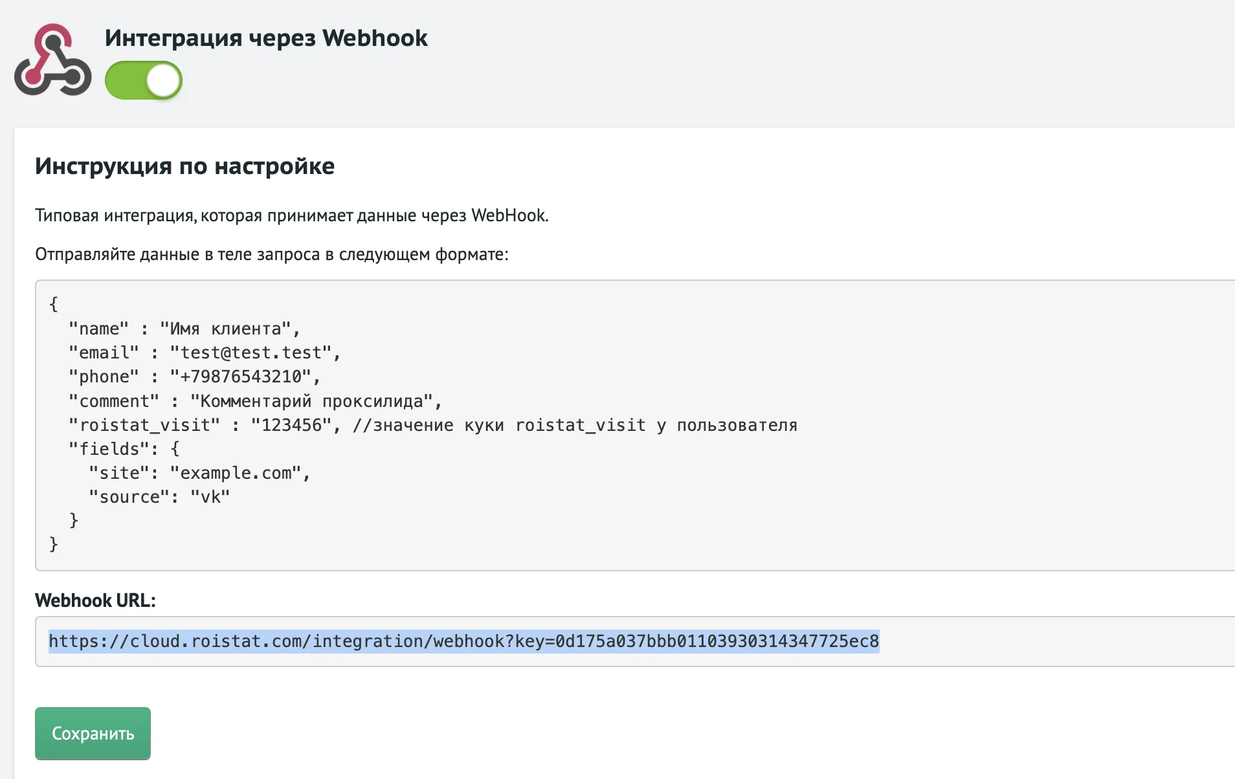Click the 'Интеграция через Webhook' title
The width and height of the screenshot is (1235, 779).
(x=266, y=38)
